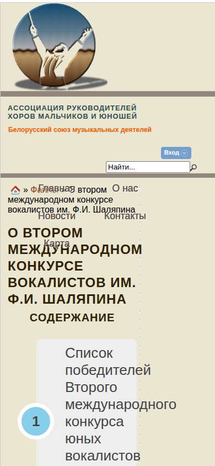
Task: Open the Контакты menu item
Action: [125, 216]
